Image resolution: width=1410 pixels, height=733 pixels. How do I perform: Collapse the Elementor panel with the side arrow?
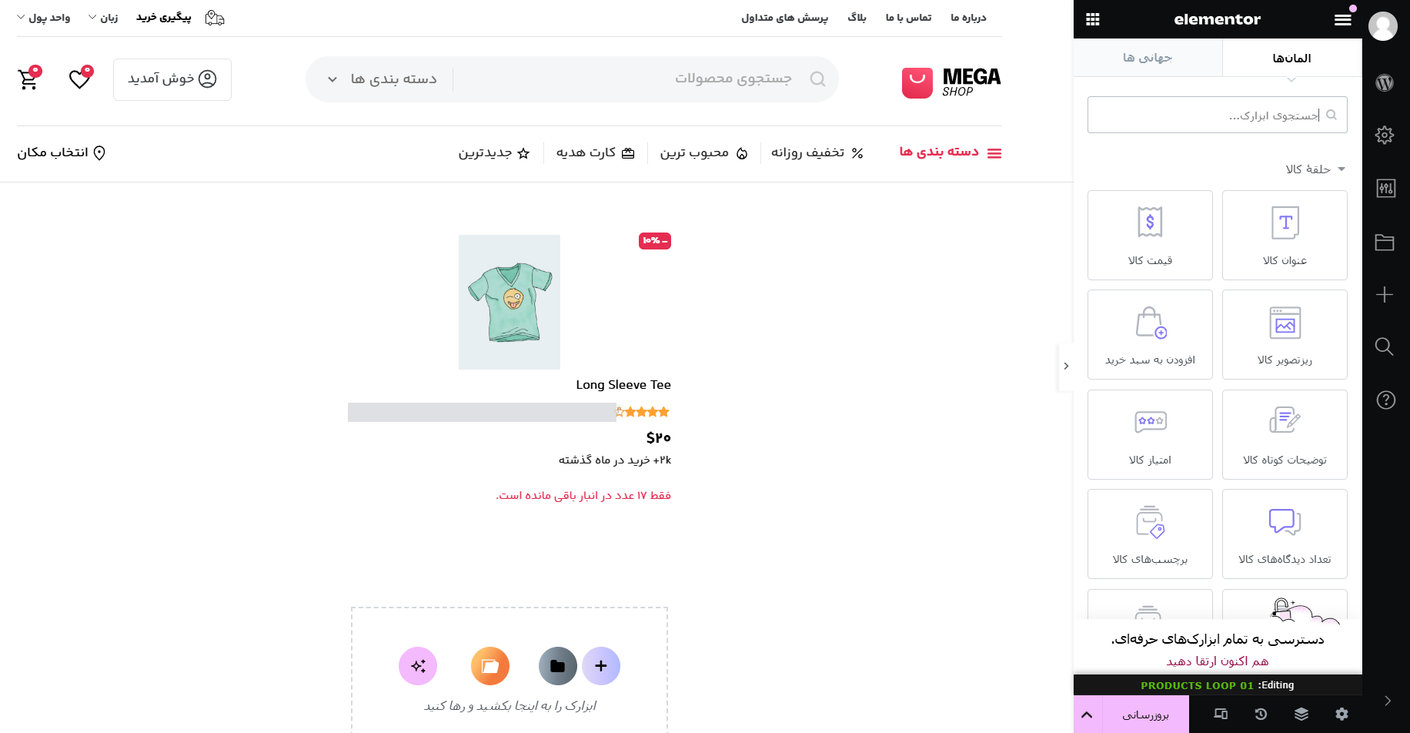(1066, 366)
